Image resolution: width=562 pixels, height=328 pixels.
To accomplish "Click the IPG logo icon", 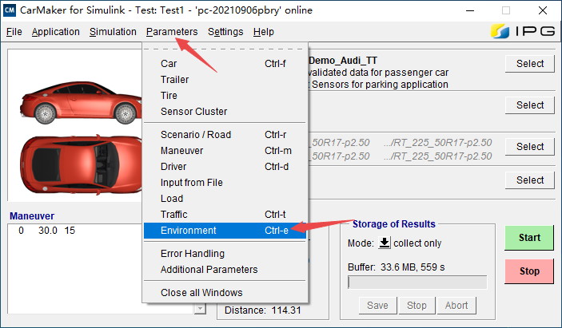I will (500, 31).
